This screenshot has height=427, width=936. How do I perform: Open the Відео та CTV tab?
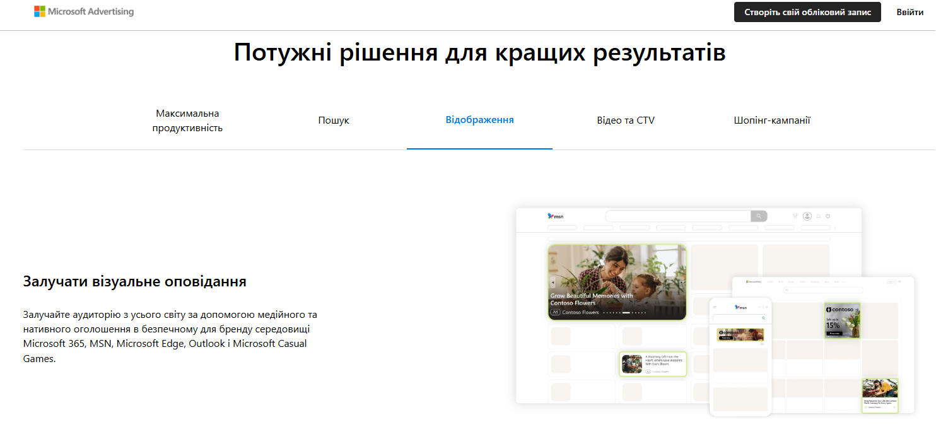(626, 120)
